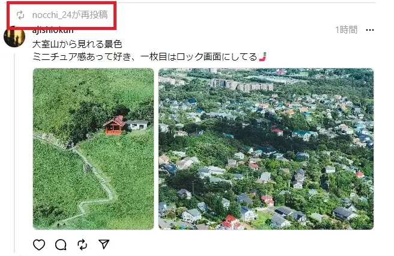Open the post via the 1時間 timestamp

tap(347, 30)
